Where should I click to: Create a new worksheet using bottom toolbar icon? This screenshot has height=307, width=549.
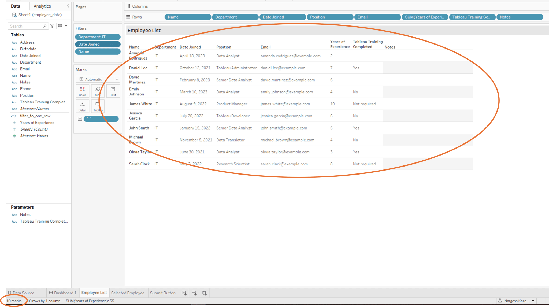click(184, 293)
